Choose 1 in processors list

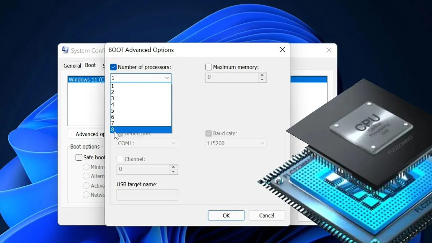(x=141, y=86)
